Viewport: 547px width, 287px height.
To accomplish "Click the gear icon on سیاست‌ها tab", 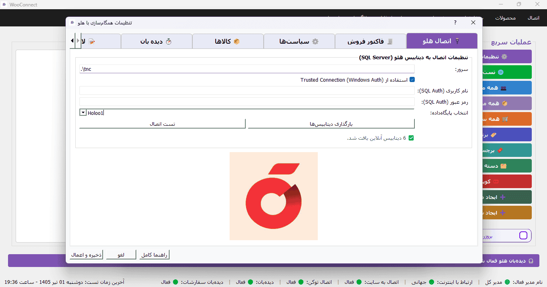I will [x=315, y=41].
